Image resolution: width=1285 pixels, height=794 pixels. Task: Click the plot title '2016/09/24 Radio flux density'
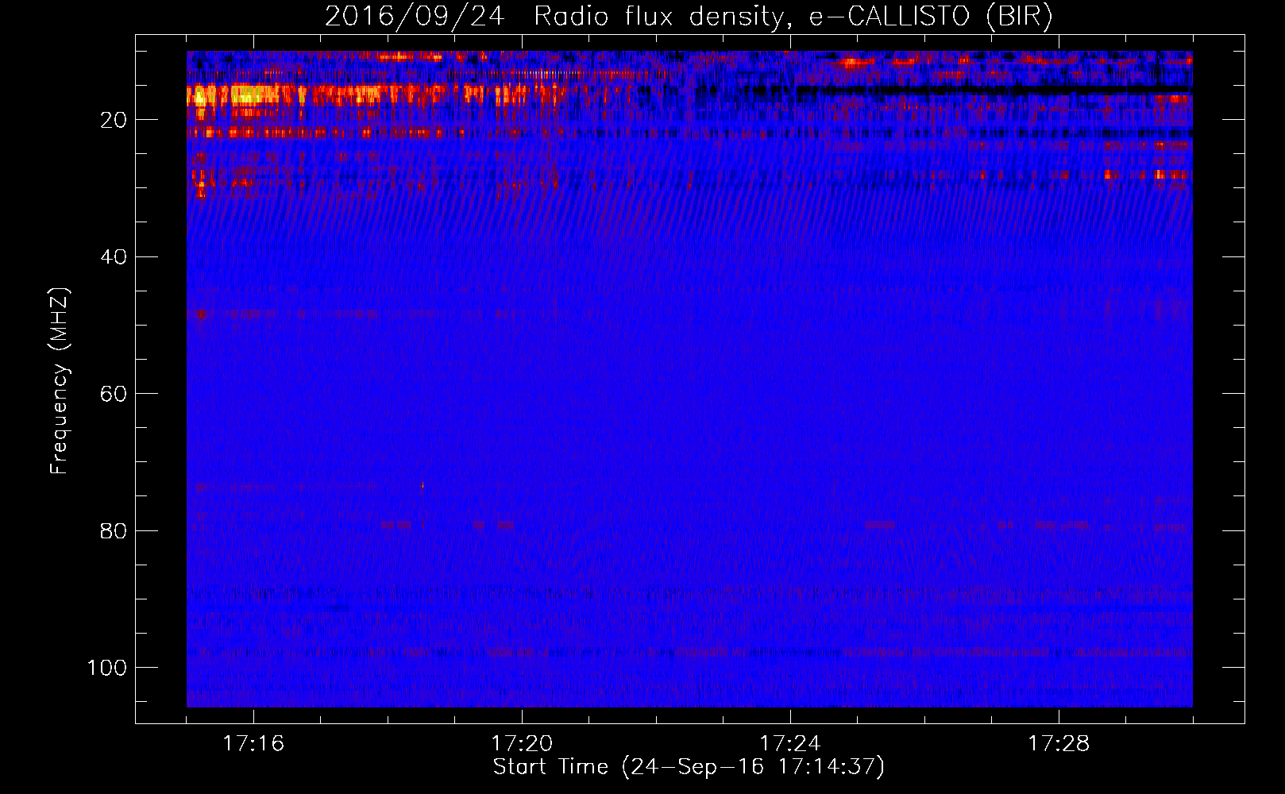[x=689, y=17]
